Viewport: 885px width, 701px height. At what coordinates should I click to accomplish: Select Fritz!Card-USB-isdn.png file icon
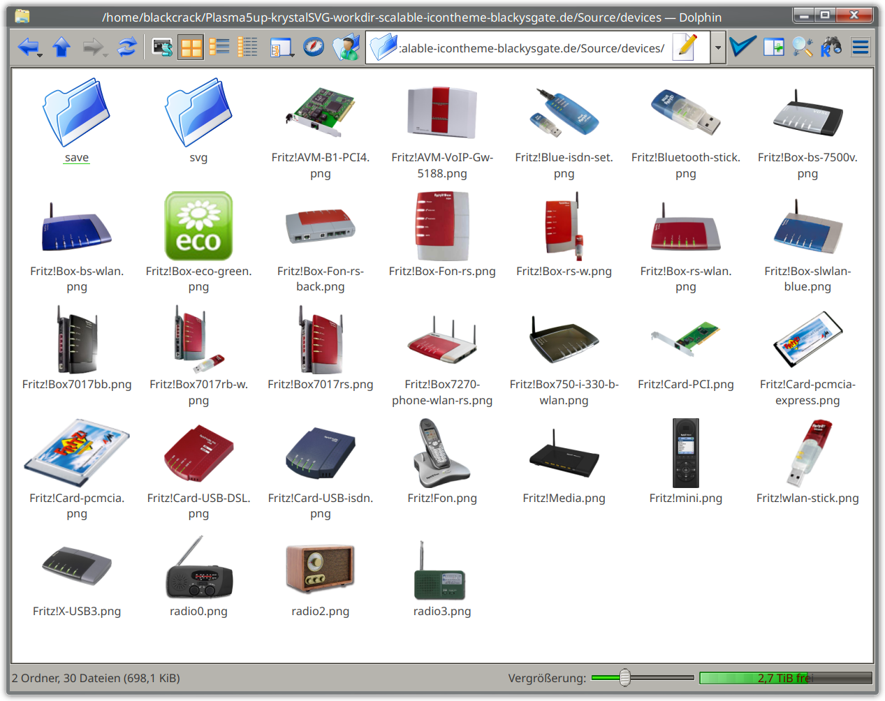321,452
